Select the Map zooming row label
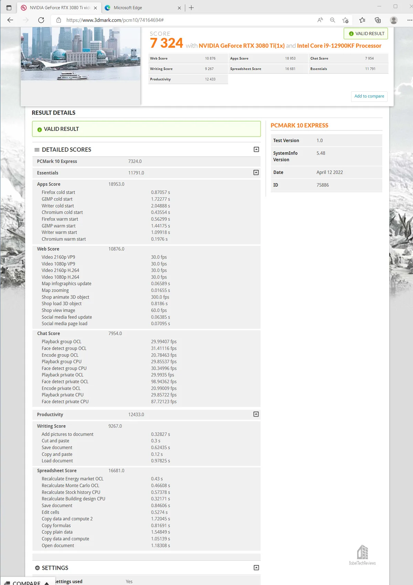 click(x=55, y=290)
